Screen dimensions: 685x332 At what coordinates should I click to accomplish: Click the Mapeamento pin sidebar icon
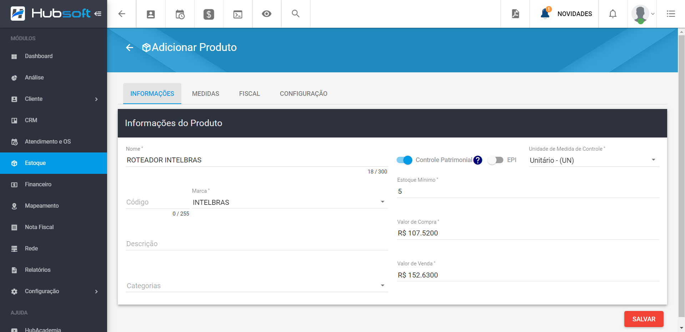tap(14, 206)
